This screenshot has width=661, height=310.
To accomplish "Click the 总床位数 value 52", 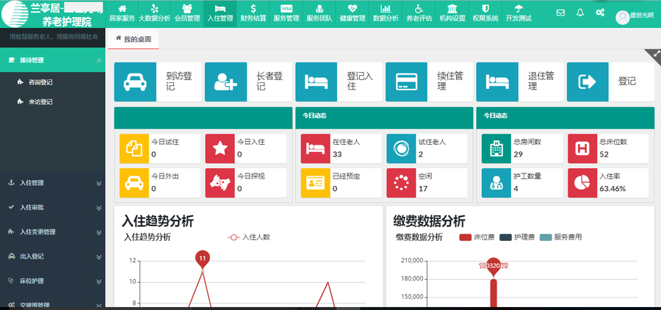I will pos(604,154).
